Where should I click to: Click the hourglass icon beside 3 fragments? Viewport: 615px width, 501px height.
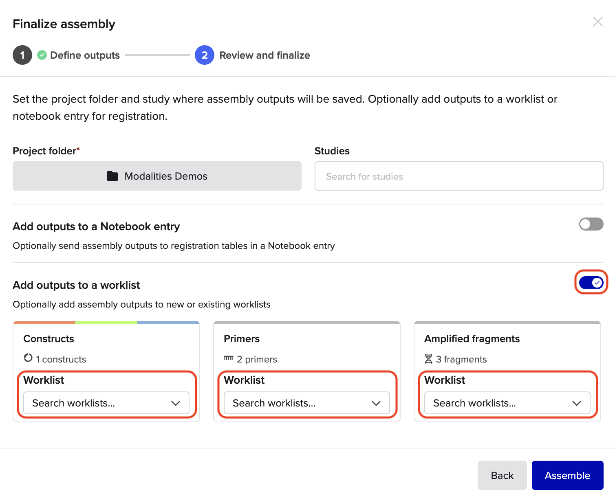click(x=428, y=359)
